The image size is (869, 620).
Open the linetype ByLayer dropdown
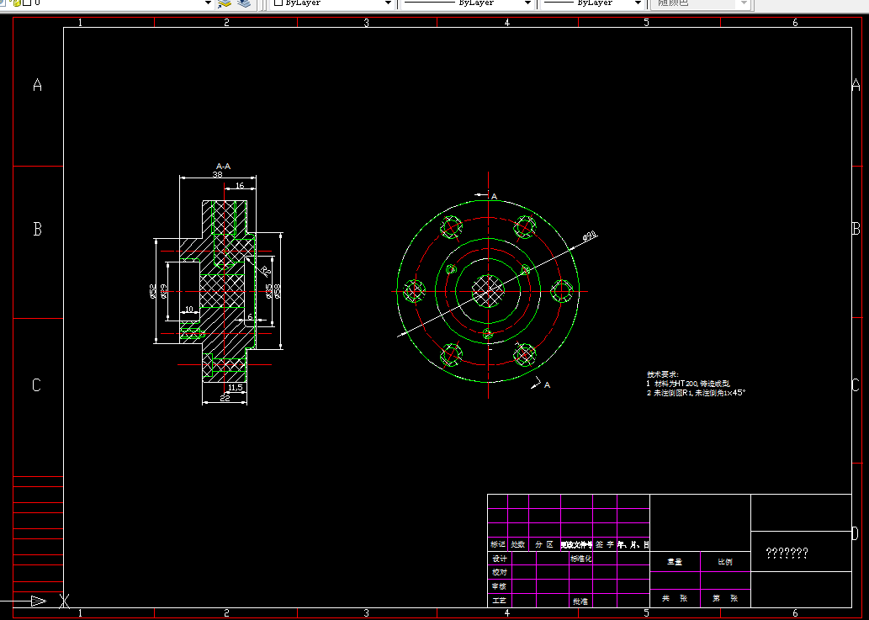tap(527, 3)
